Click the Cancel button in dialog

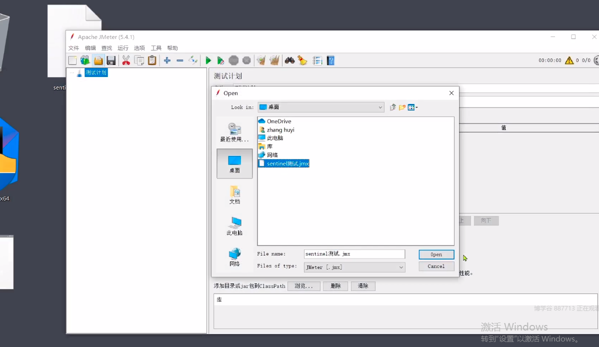tap(436, 266)
